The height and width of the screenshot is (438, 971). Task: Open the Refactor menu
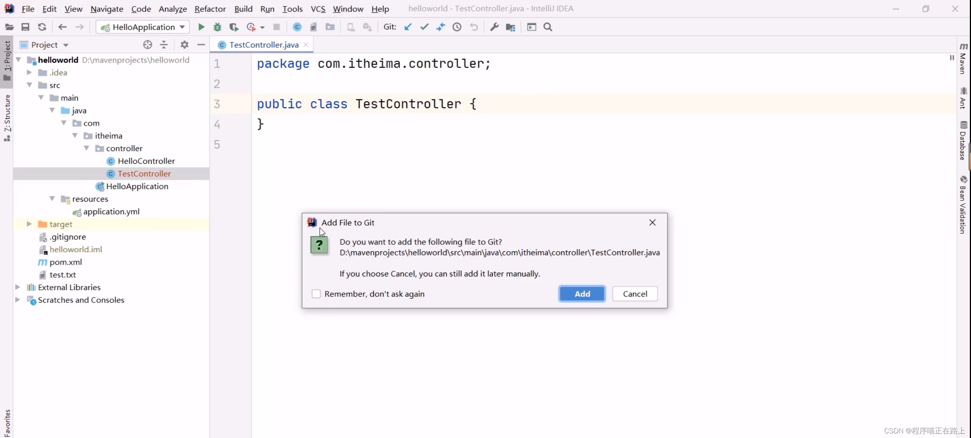[210, 9]
